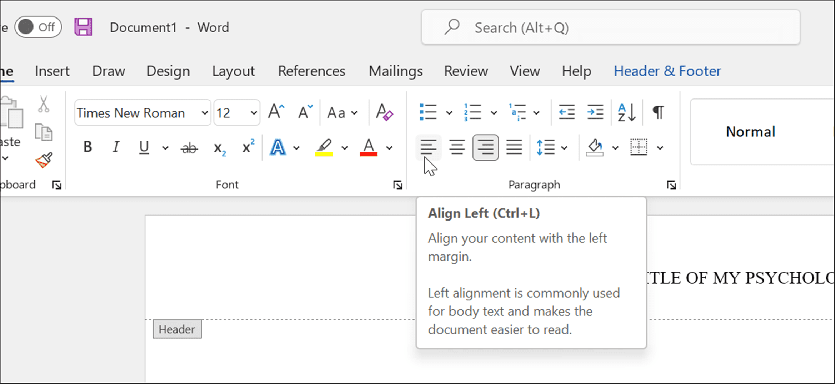Change text color with the red Font Color swatch
Viewport: 835px width, 384px height.
click(x=369, y=148)
